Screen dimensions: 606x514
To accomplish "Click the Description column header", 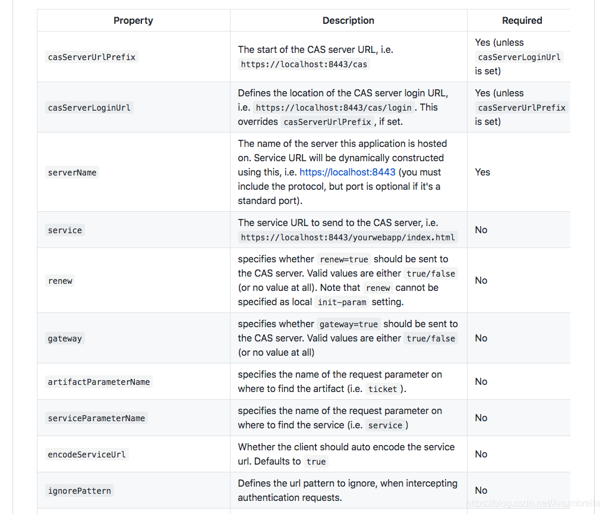I will (x=348, y=20).
